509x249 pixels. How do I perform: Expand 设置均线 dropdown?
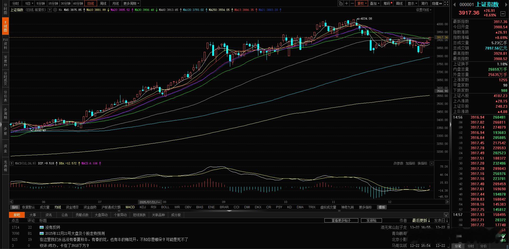tap(424, 10)
